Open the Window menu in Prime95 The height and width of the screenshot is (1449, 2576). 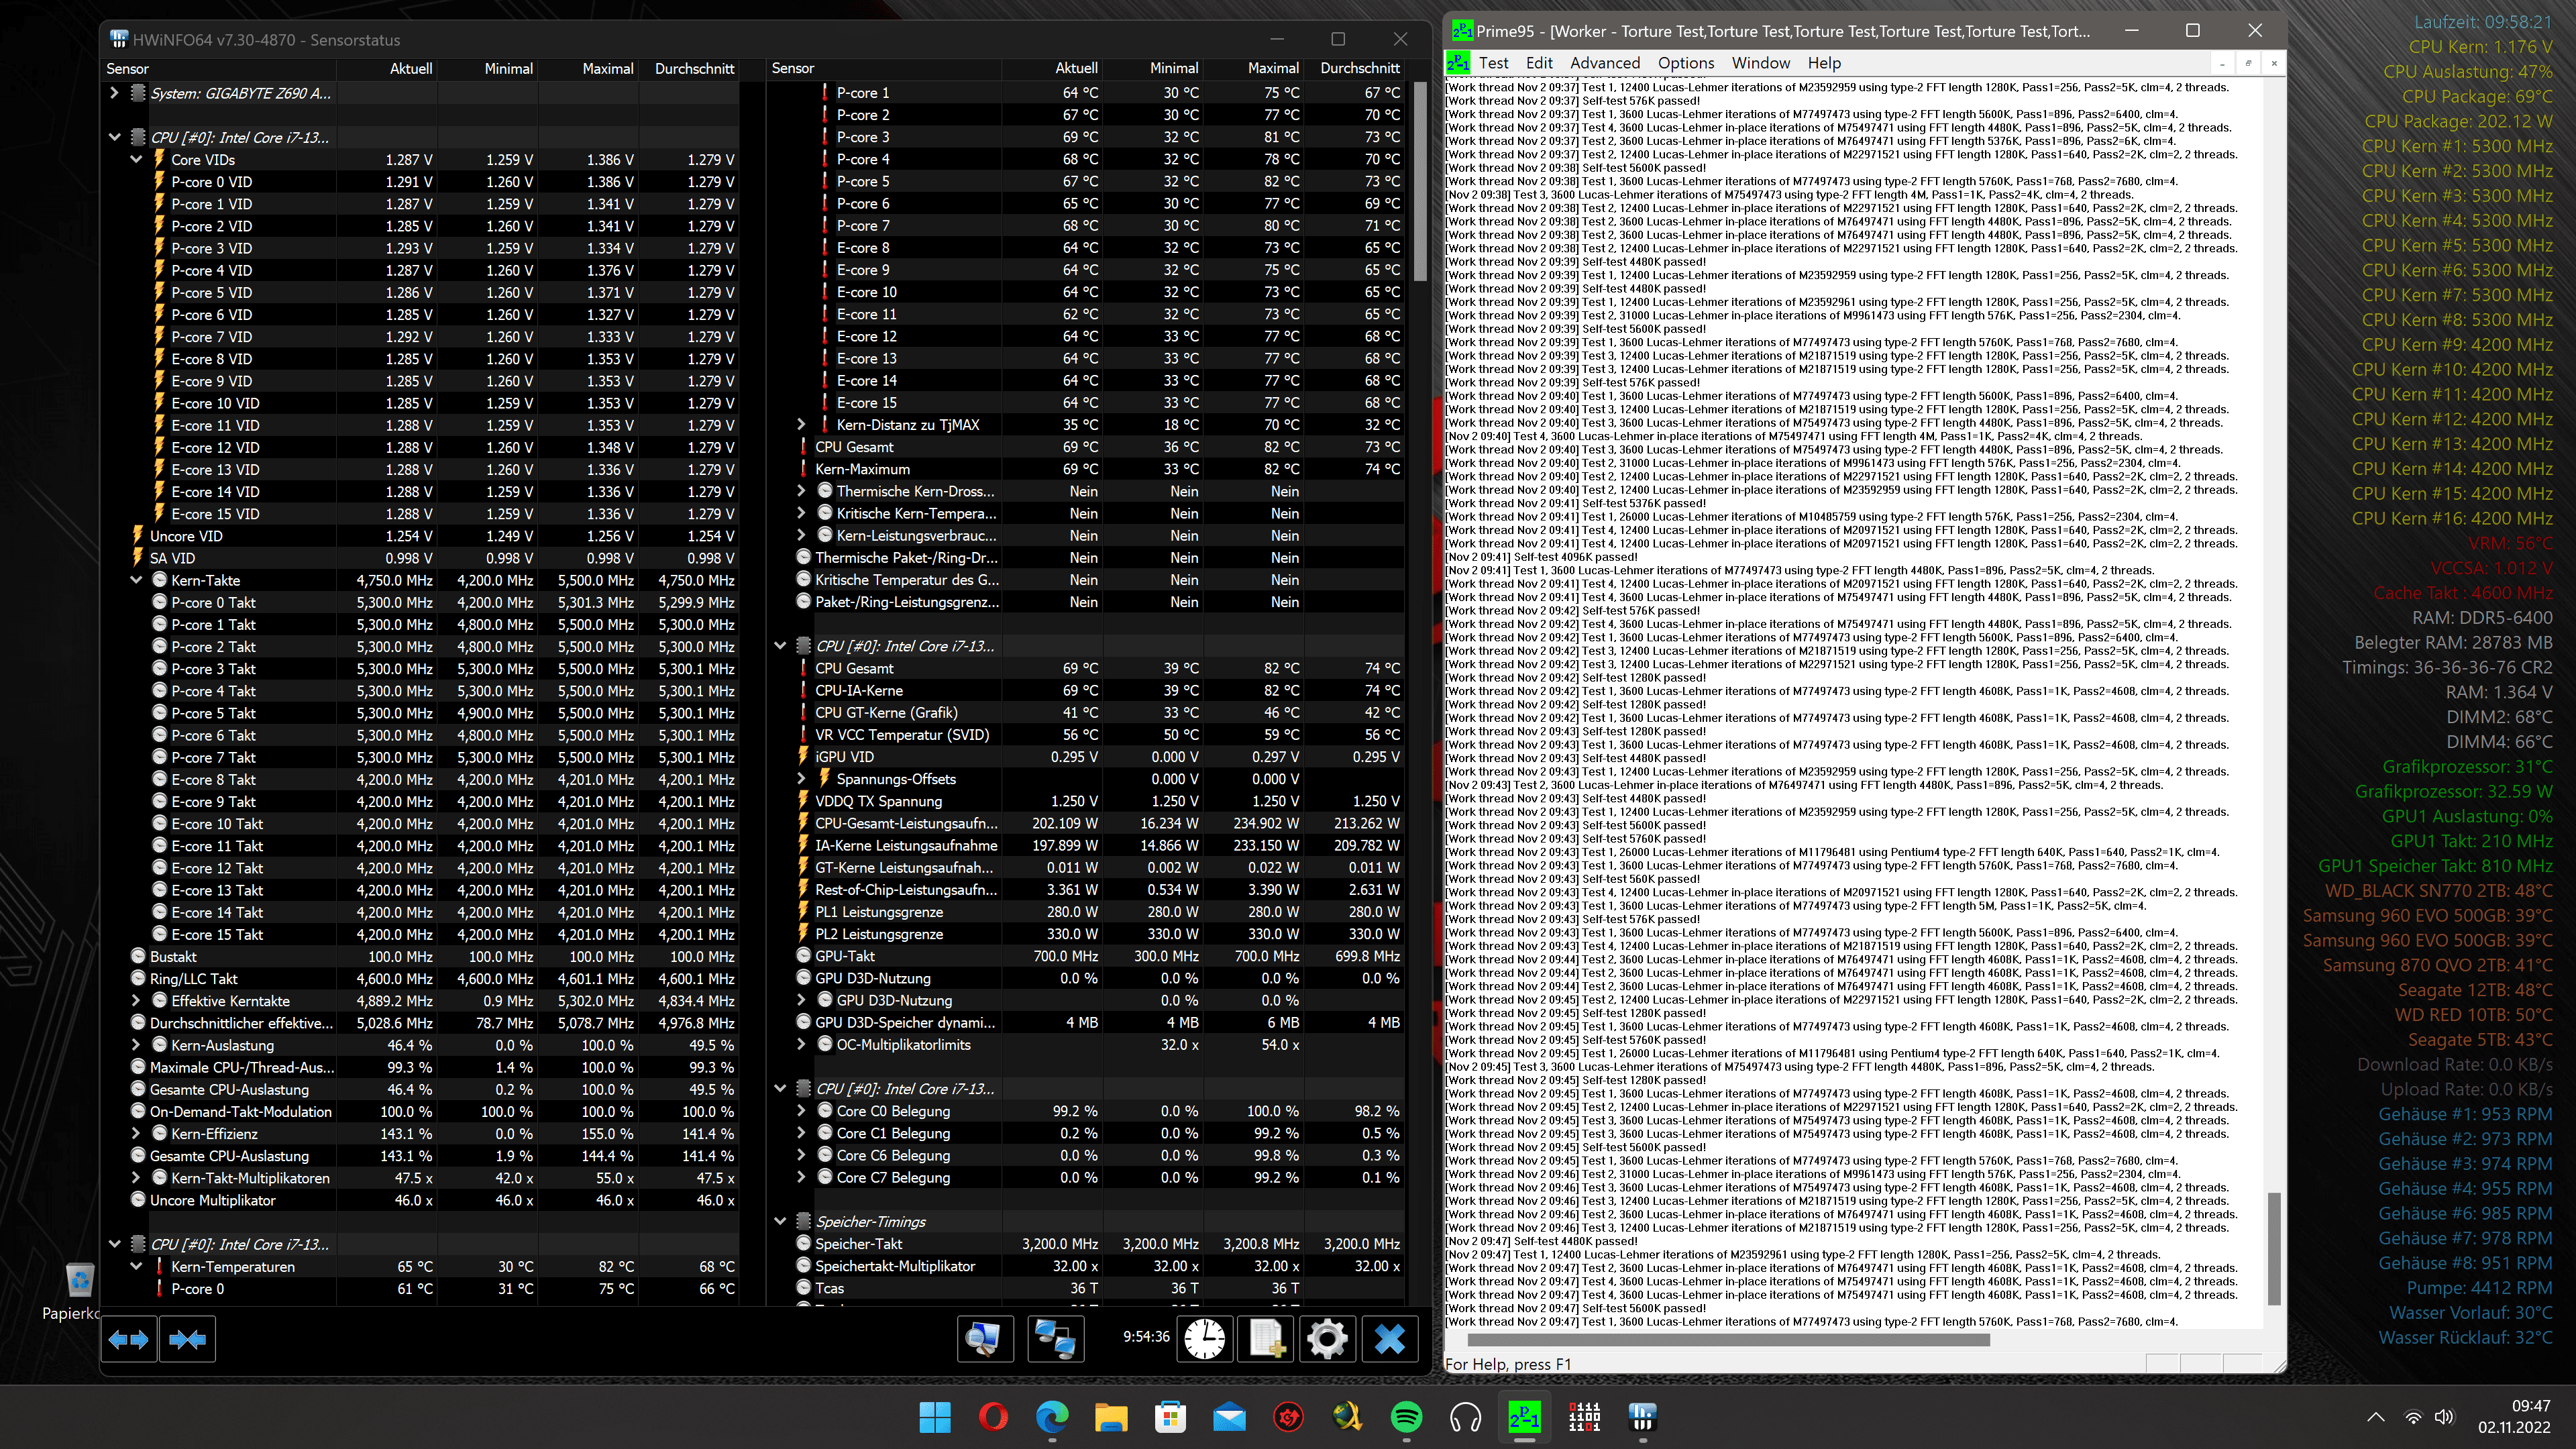pos(1760,63)
